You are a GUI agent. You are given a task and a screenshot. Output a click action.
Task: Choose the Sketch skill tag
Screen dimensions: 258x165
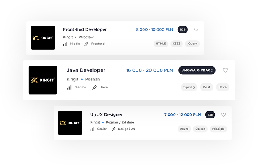click(x=200, y=129)
